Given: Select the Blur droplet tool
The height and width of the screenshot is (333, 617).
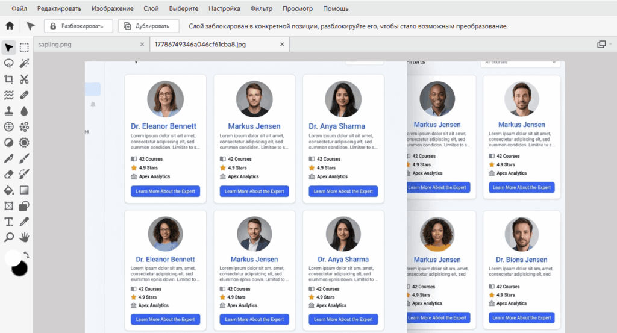Looking at the screenshot, I should point(24,111).
